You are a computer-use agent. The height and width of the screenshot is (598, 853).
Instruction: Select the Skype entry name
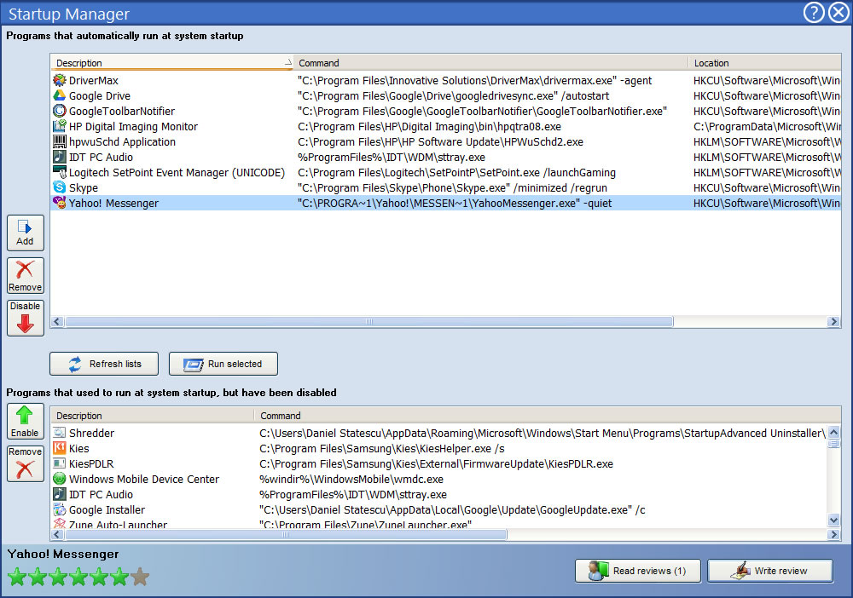(x=84, y=188)
